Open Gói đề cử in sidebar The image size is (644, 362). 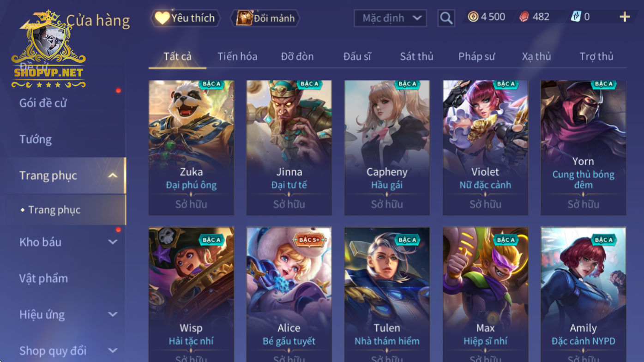[43, 103]
